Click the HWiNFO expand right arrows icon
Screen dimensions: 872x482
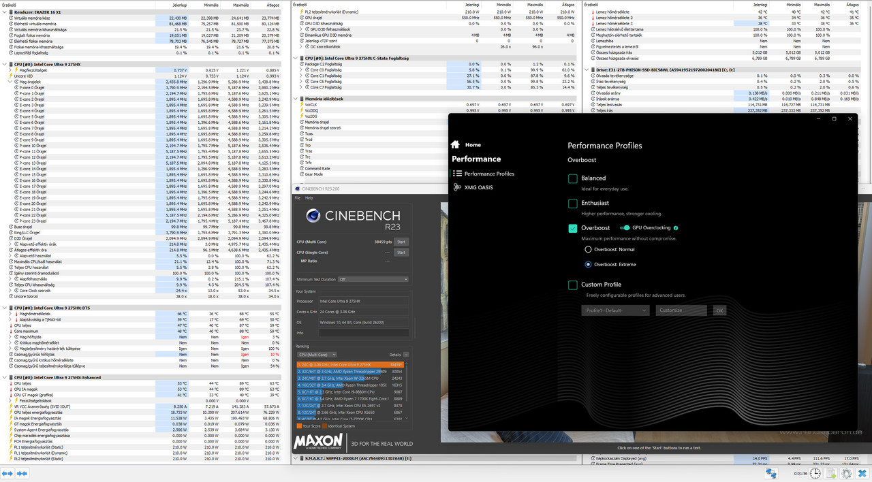21,472
